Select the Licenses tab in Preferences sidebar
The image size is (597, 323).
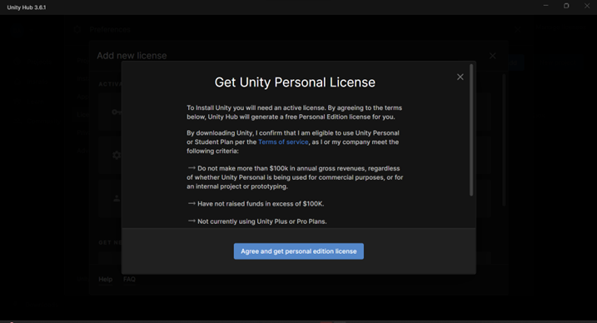(82, 115)
